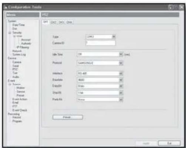Open the Baudrate dropdown
The width and height of the screenshot is (186, 148).
tap(100, 80)
